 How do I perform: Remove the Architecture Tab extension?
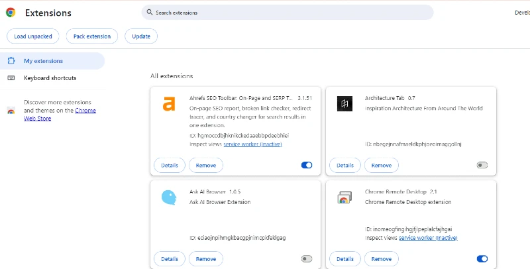point(382,165)
